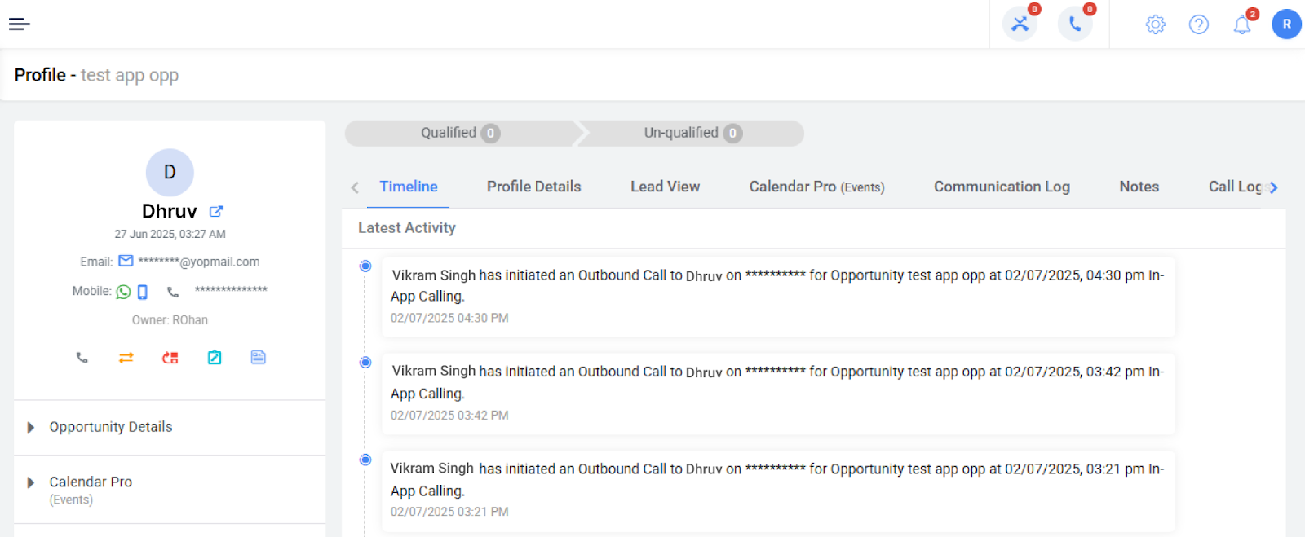Open Dhruv's profile external link icon

pos(216,212)
